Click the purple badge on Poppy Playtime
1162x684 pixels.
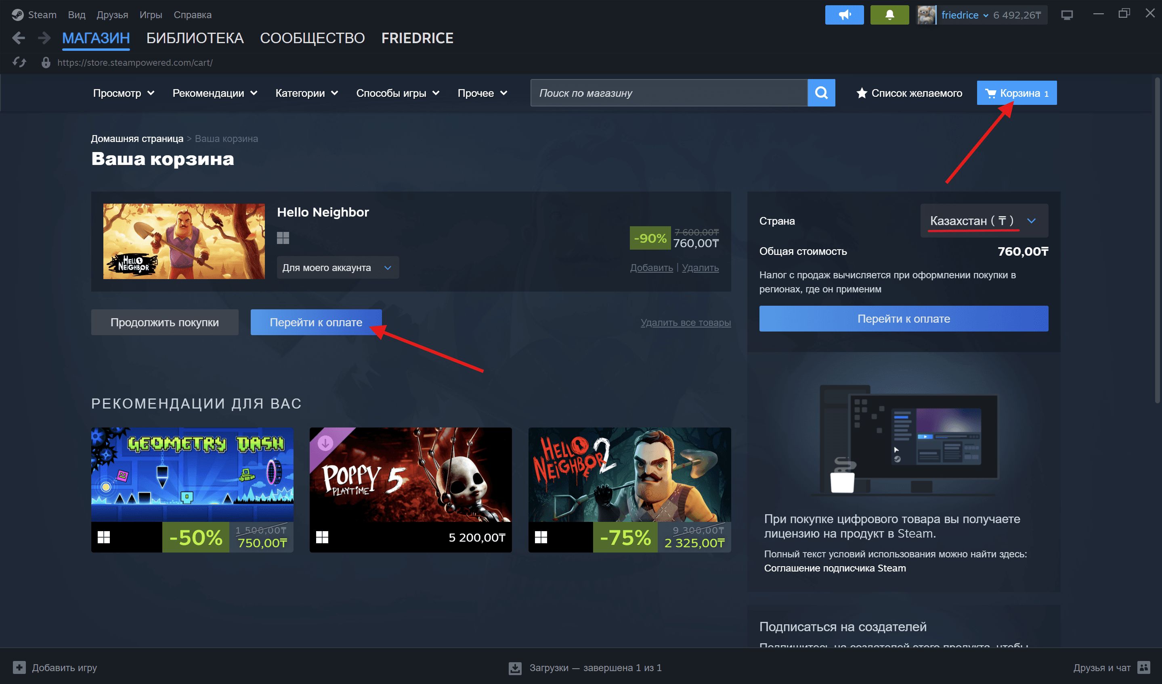tap(325, 443)
